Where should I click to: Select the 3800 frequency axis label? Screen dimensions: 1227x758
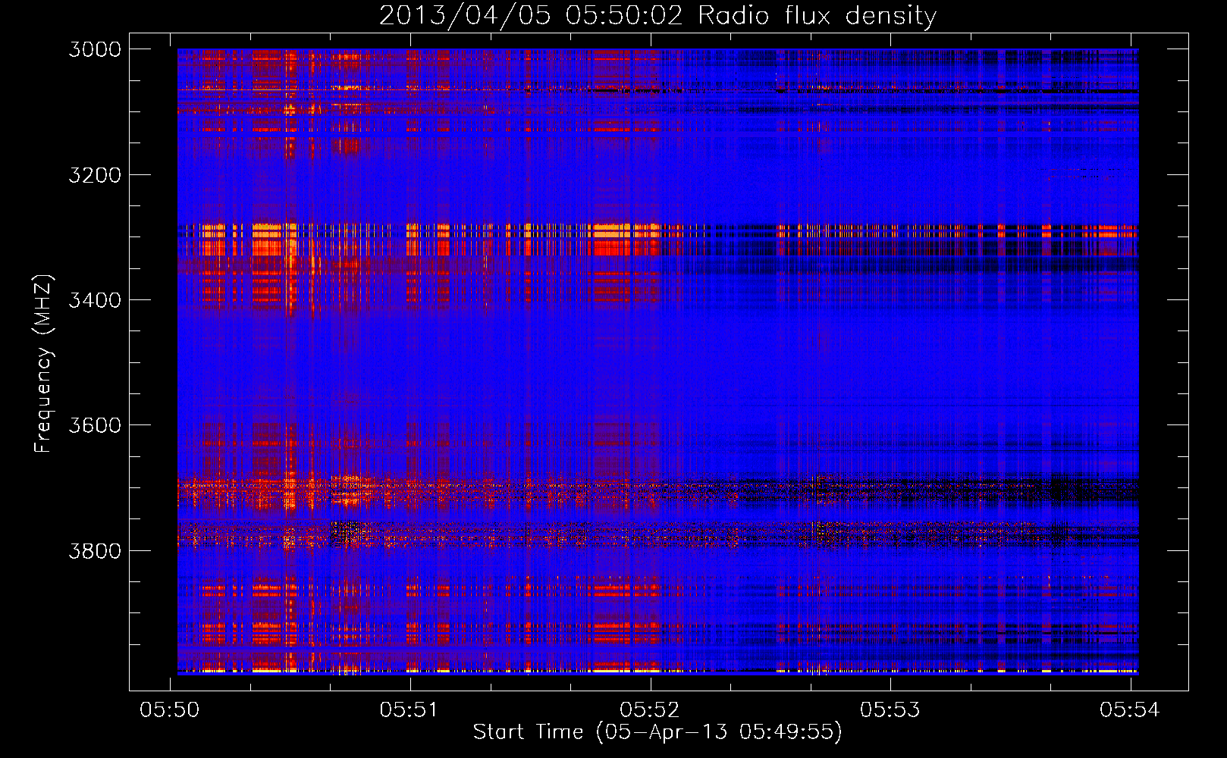[95, 550]
